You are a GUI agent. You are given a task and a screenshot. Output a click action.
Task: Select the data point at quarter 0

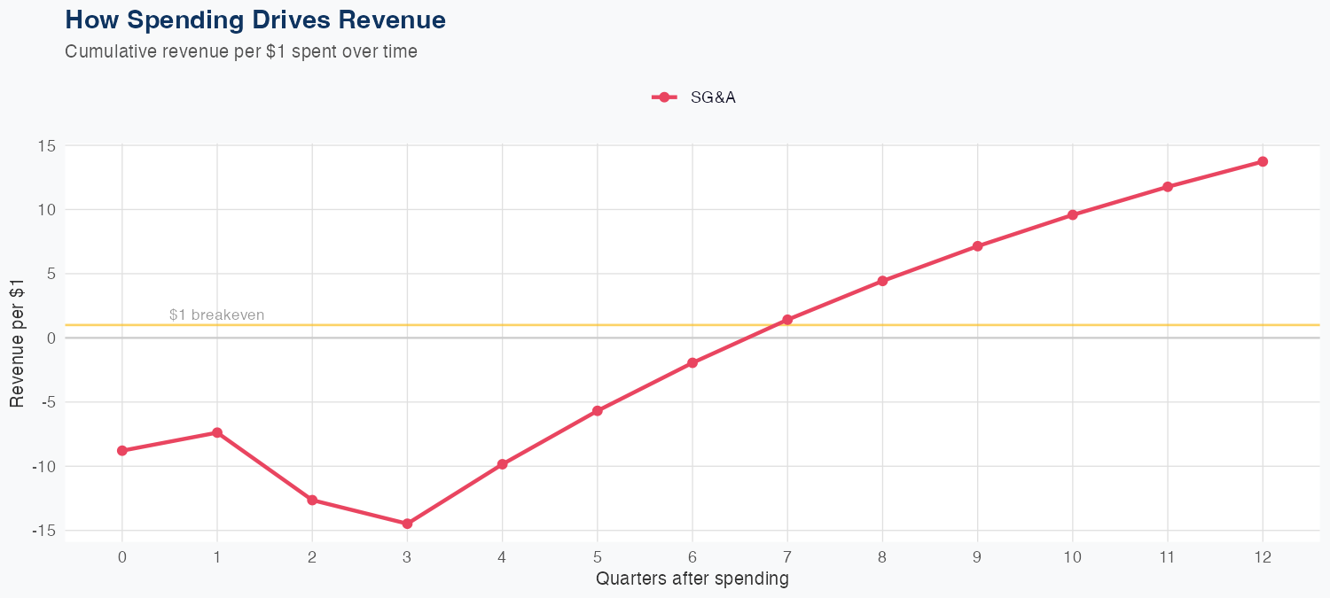[122, 451]
